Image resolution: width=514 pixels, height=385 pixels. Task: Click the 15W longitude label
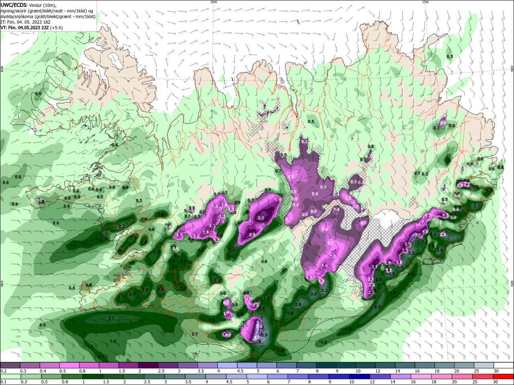coord(425,2)
